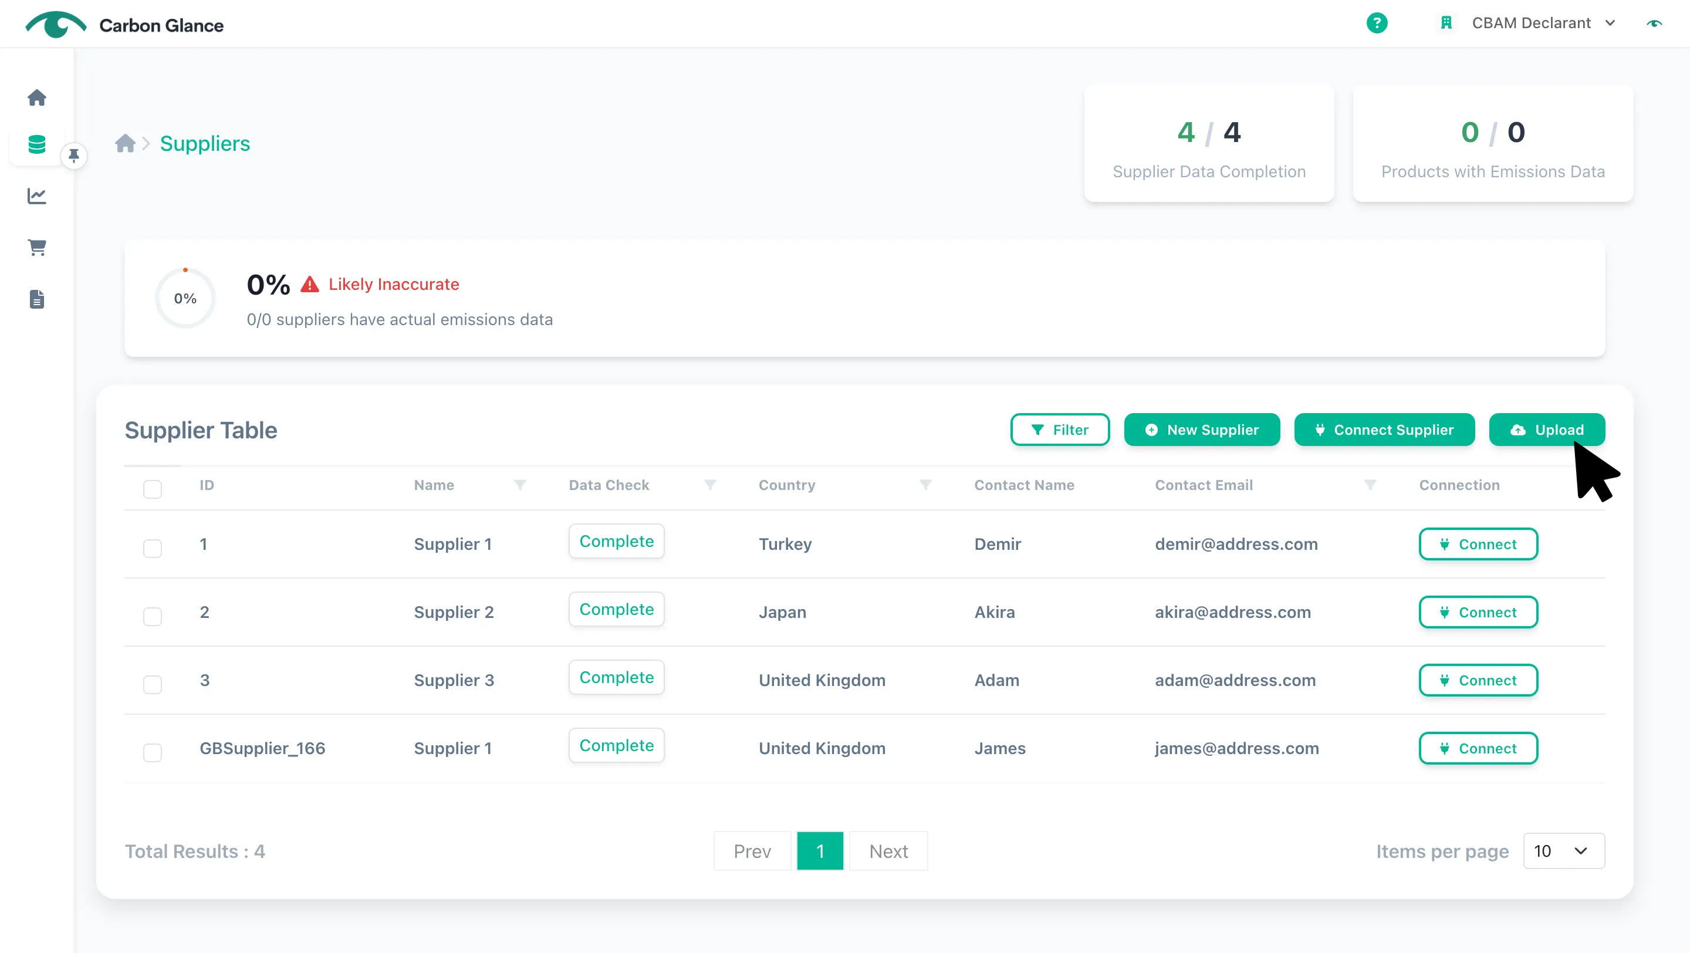Open the analytics chart icon in the sidebar
Image resolution: width=1690 pixels, height=953 pixels.
[37, 195]
